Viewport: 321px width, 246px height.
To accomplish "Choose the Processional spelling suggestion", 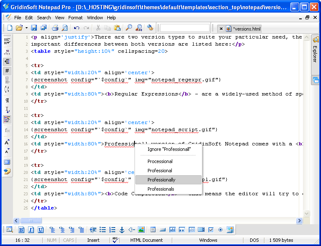I will [168, 161].
